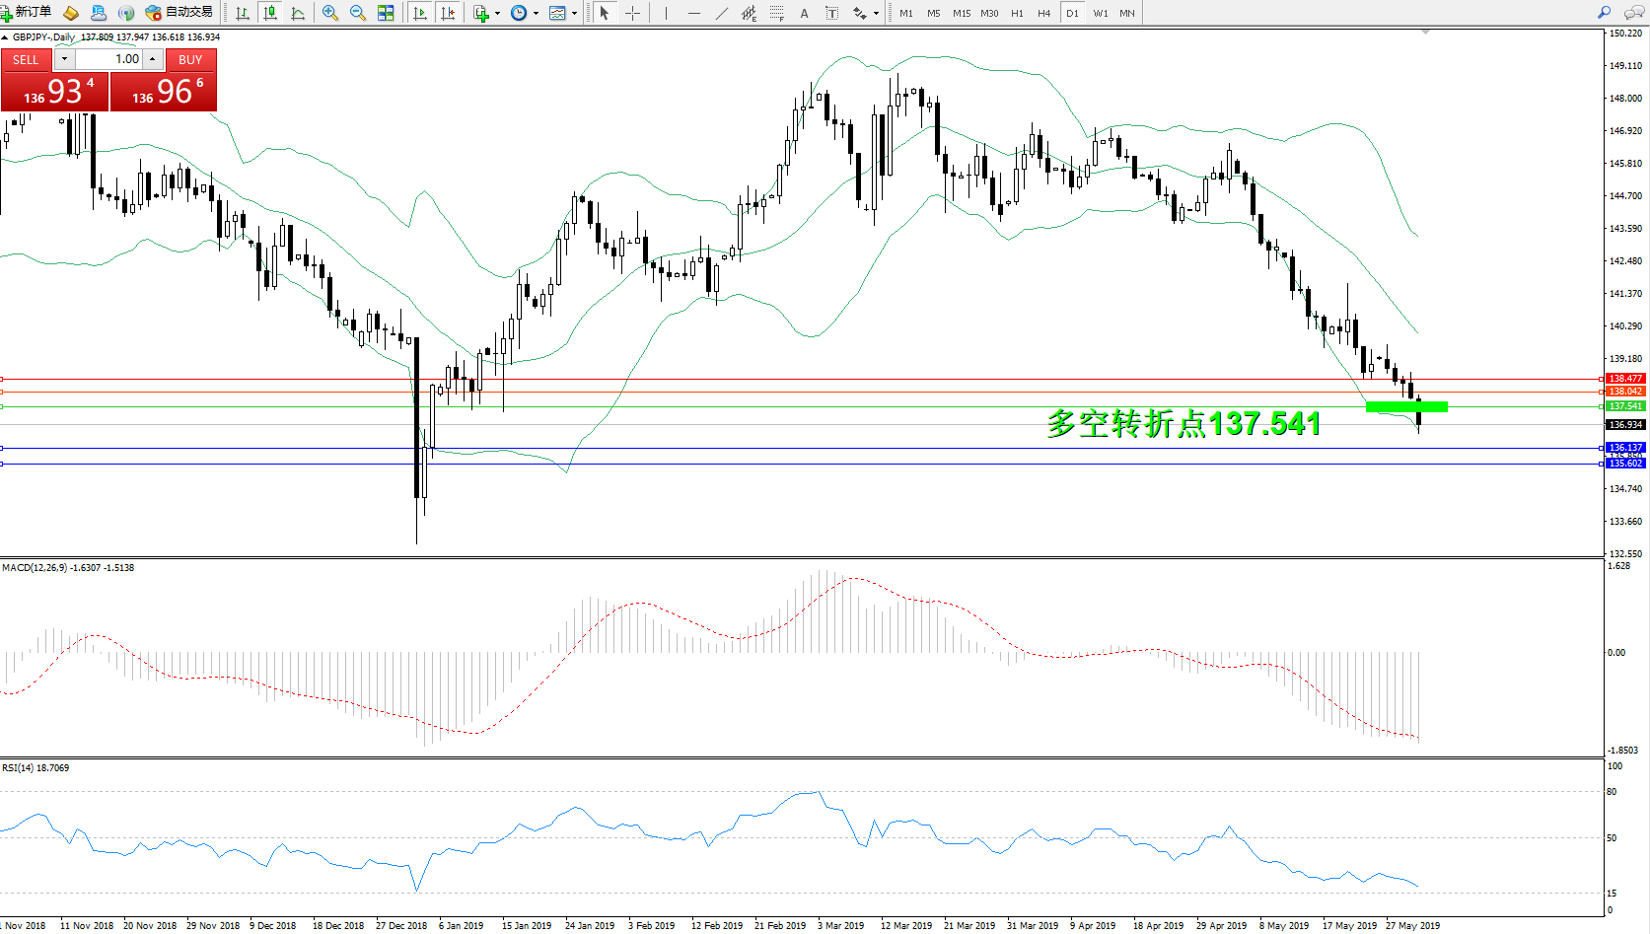1650x934 pixels.
Task: Click the tile windows icon
Action: (x=386, y=13)
